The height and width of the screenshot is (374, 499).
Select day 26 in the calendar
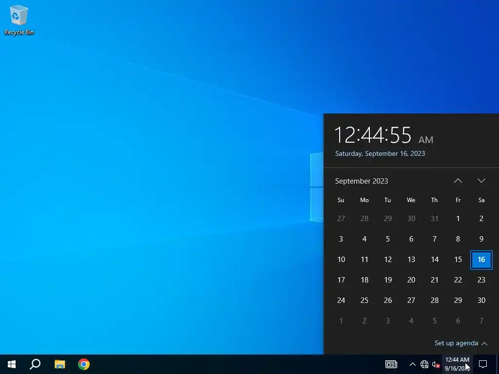pyautogui.click(x=387, y=300)
